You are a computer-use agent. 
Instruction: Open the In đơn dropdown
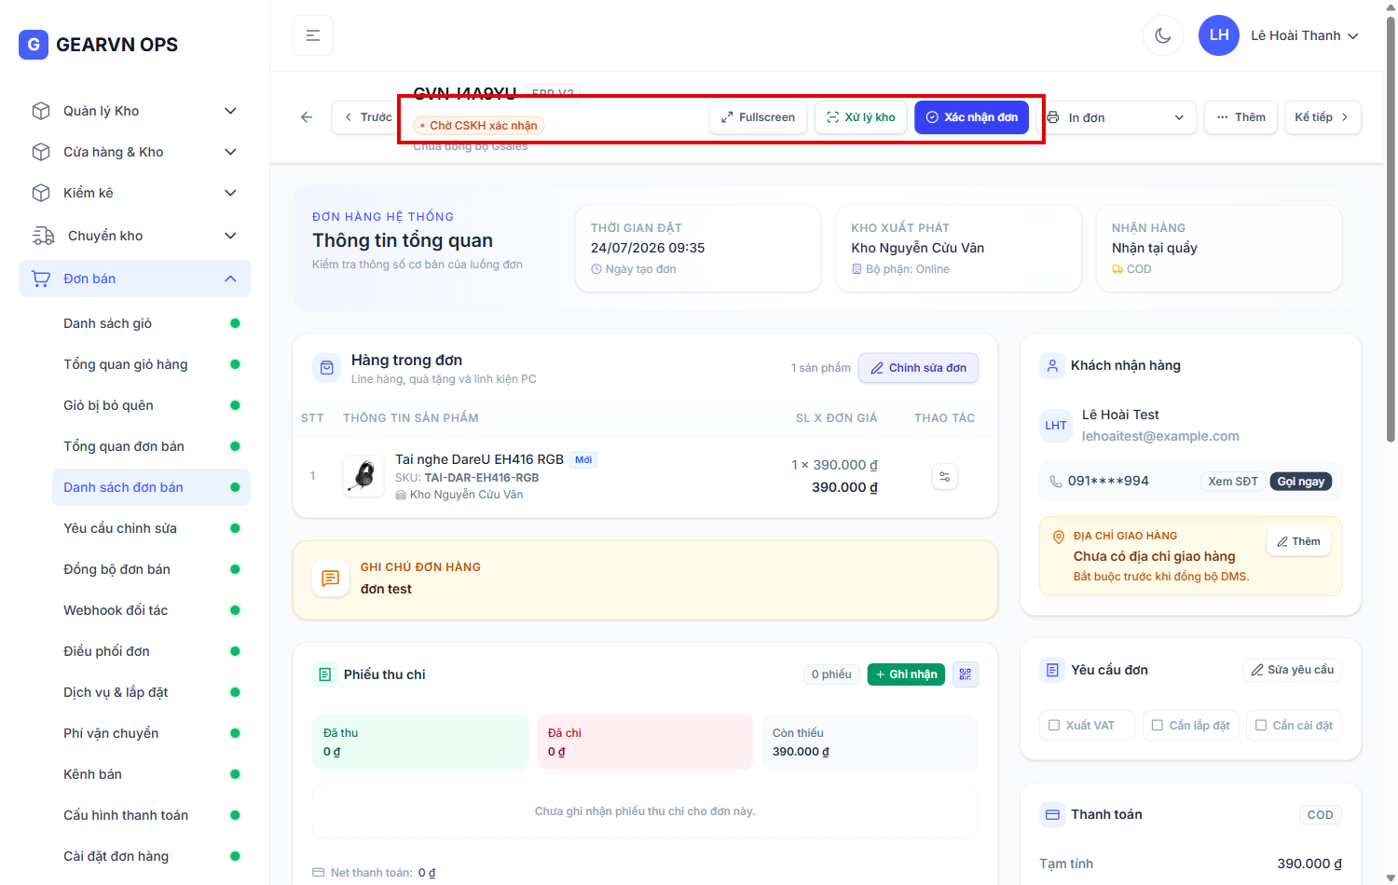click(x=1117, y=117)
